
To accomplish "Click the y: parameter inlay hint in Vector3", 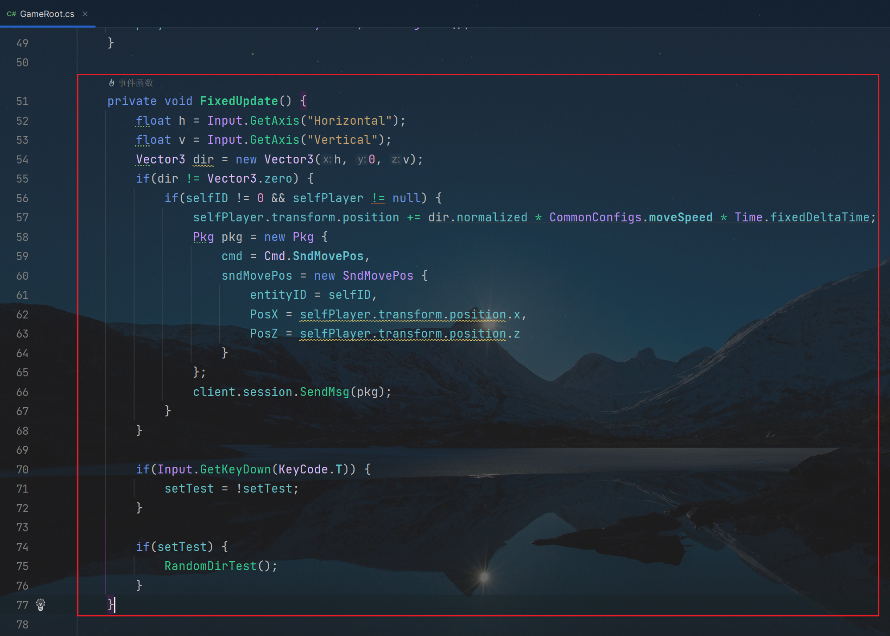I will 361,159.
